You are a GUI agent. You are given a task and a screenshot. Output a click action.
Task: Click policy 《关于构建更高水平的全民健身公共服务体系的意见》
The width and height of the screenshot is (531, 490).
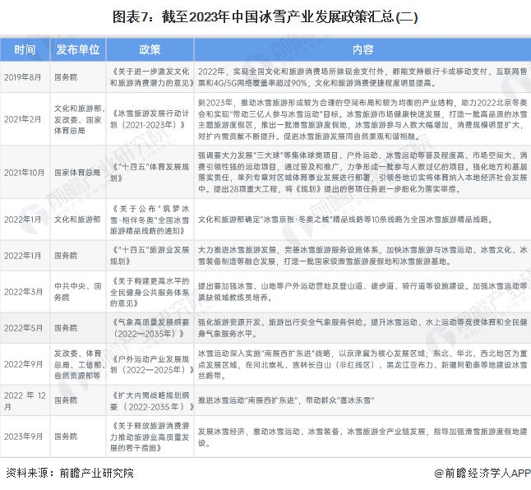(150, 292)
